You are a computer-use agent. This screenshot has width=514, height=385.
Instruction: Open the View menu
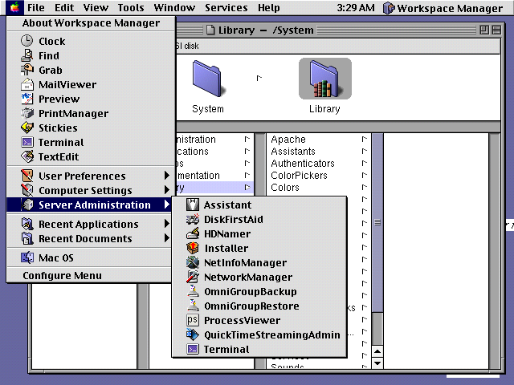(96, 7)
